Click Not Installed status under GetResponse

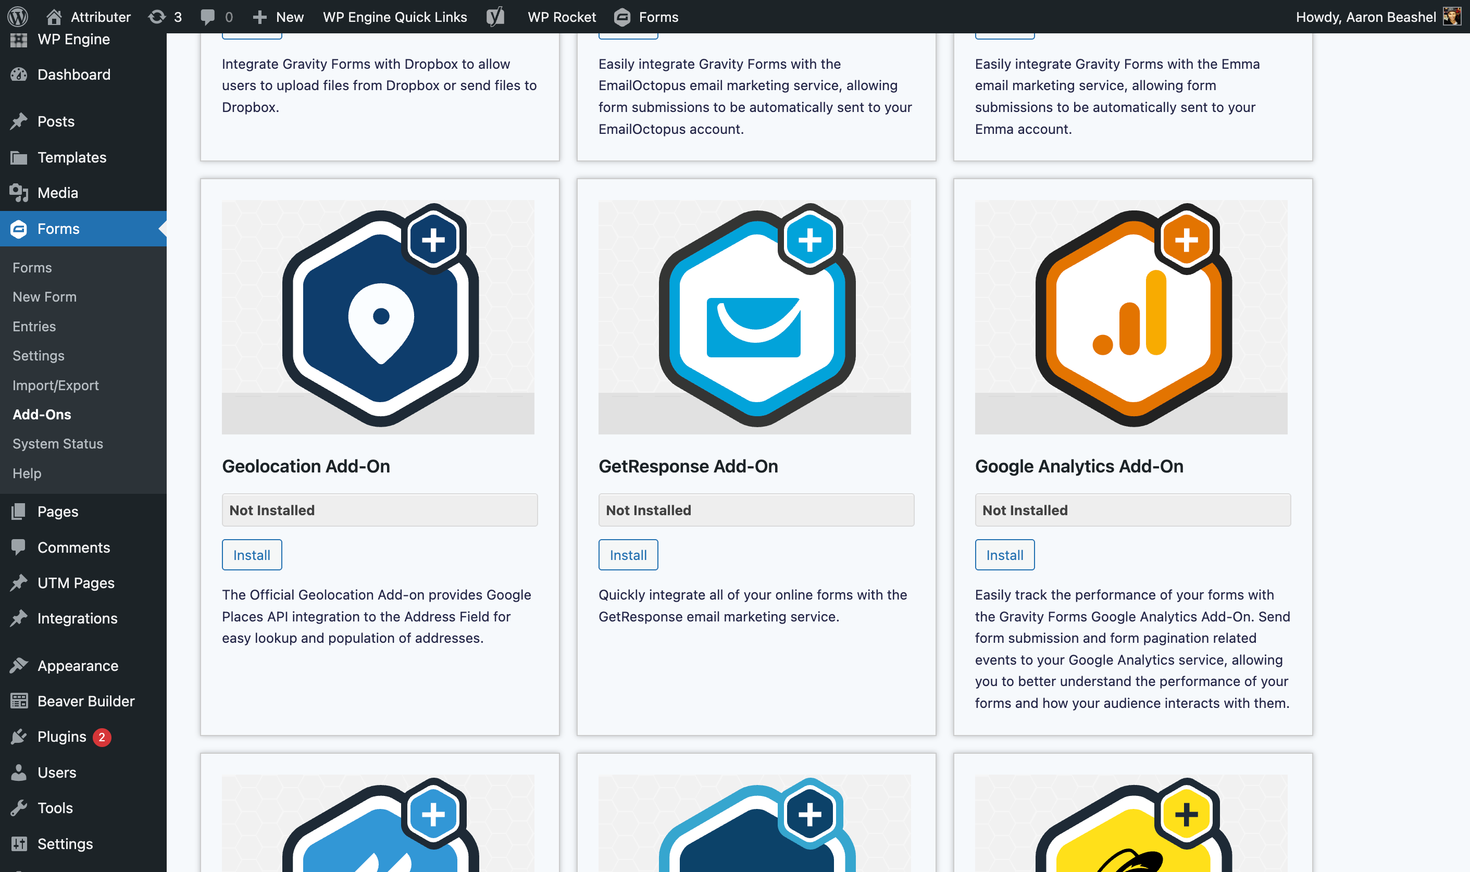(x=756, y=510)
